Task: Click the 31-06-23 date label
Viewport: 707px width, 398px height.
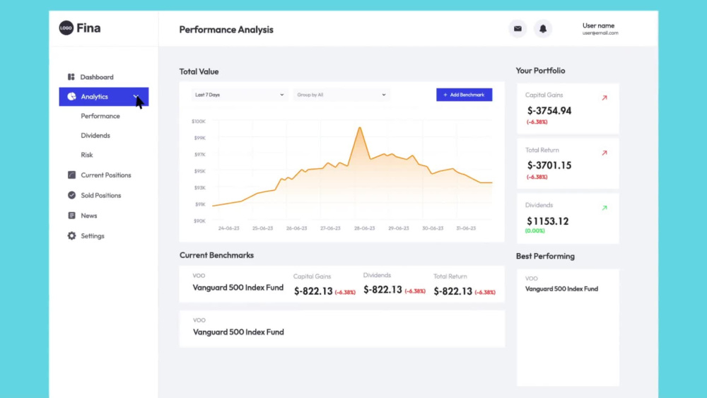Action: click(466, 228)
